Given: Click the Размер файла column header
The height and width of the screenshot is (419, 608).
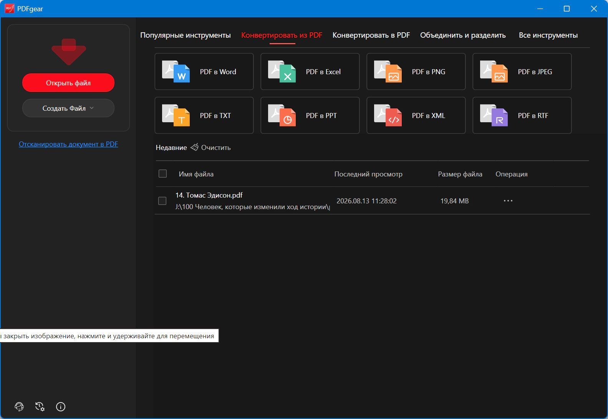Looking at the screenshot, I should point(460,174).
